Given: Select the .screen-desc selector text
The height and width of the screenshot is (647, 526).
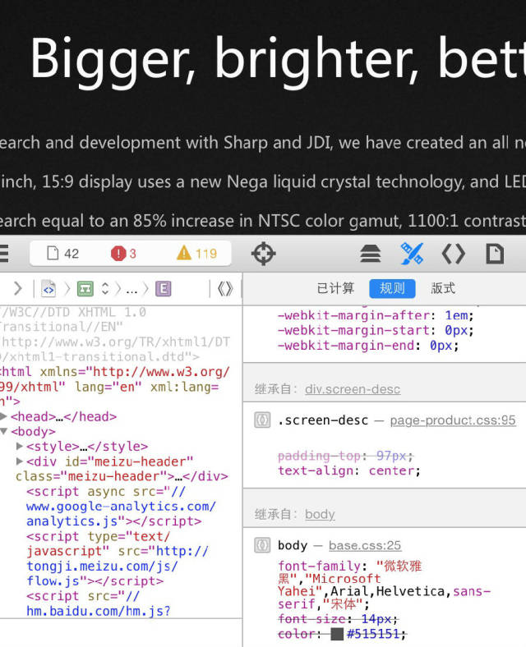Looking at the screenshot, I should click(x=323, y=420).
